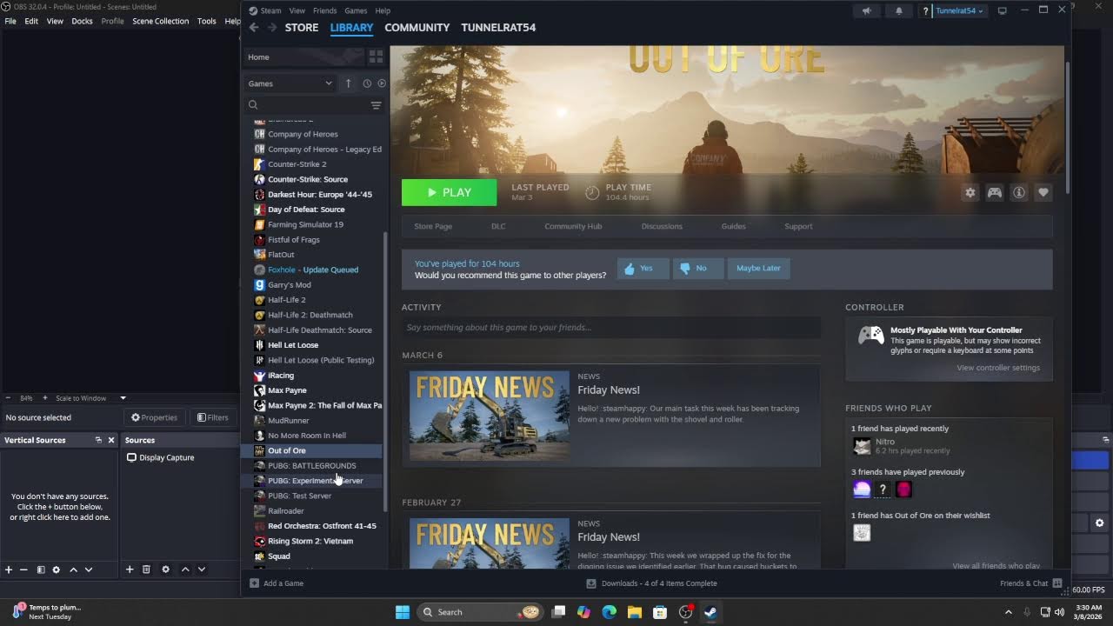Select Farming Simulator 19 in the library
1113x626 pixels.
click(305, 224)
